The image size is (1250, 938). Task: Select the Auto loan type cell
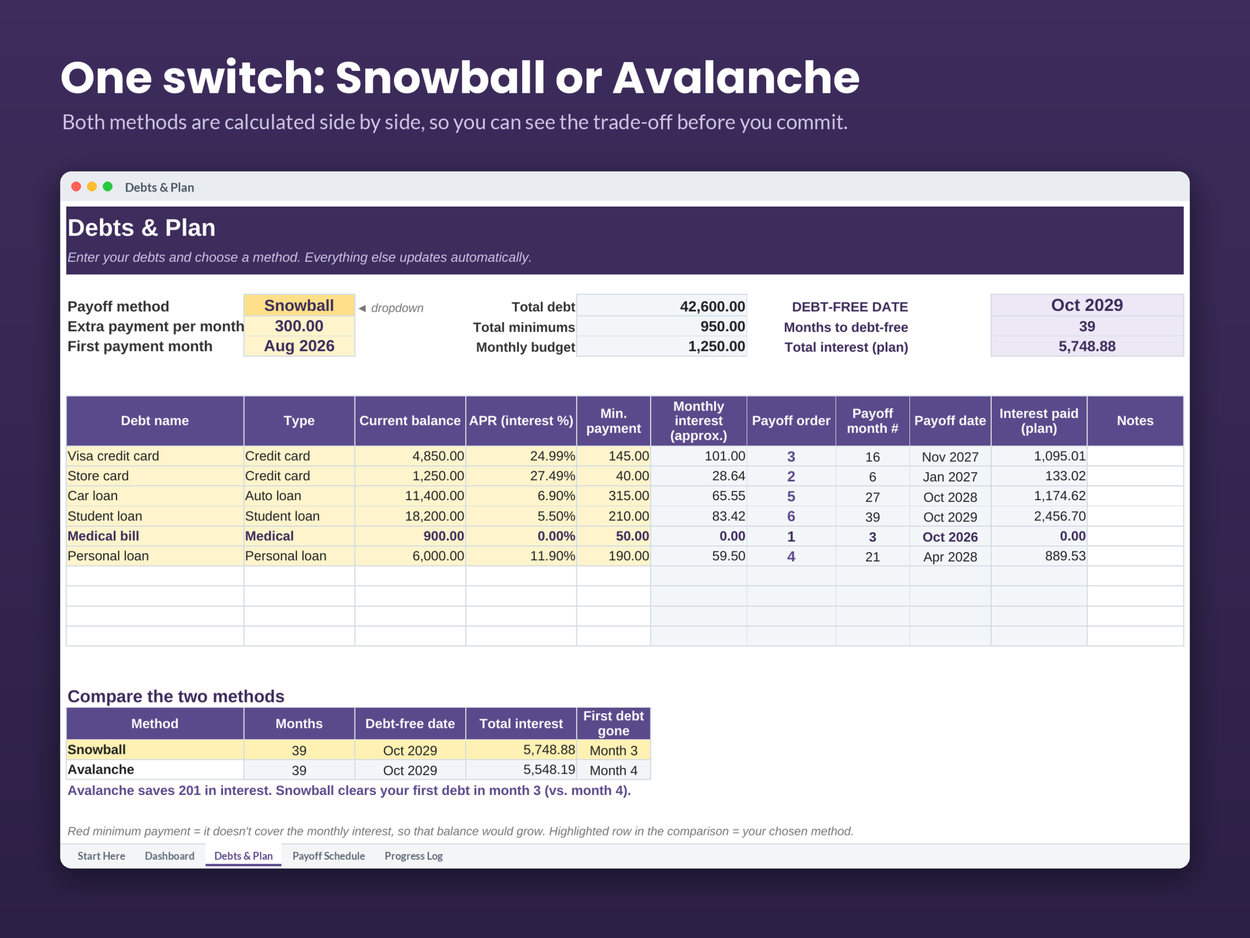pos(299,496)
